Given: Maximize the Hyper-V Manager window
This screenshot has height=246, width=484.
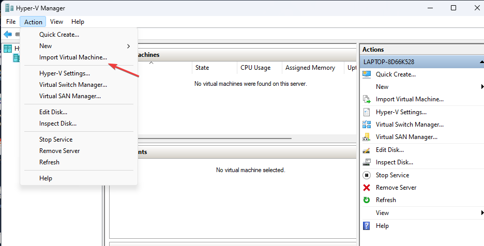Looking at the screenshot, I should pyautogui.click(x=453, y=8).
